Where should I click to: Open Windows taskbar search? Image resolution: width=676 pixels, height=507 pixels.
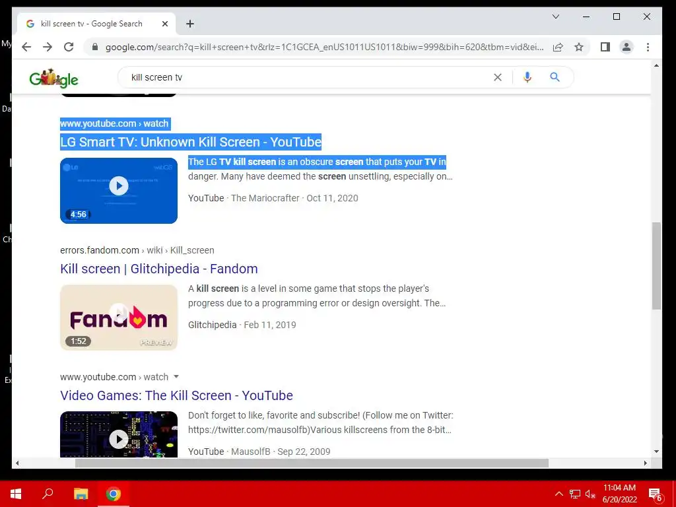click(48, 494)
